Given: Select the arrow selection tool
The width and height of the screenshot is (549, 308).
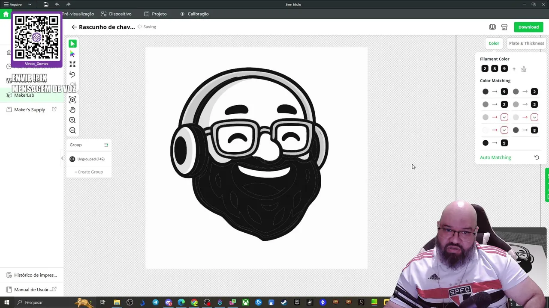Looking at the screenshot, I should pyautogui.click(x=72, y=44).
